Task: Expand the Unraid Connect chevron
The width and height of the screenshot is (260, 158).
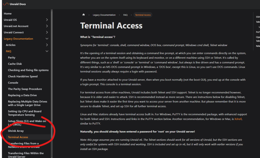Action: (x=47, y=32)
